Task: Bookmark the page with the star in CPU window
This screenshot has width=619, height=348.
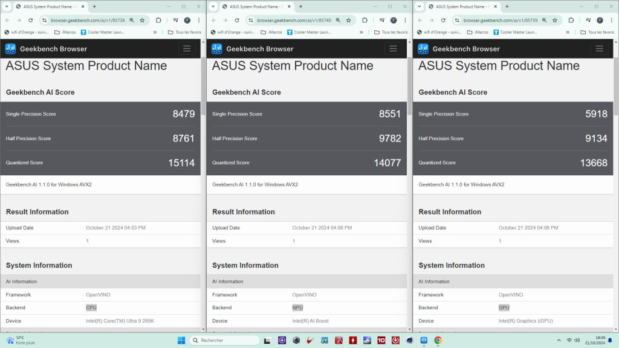Action: 142,20
